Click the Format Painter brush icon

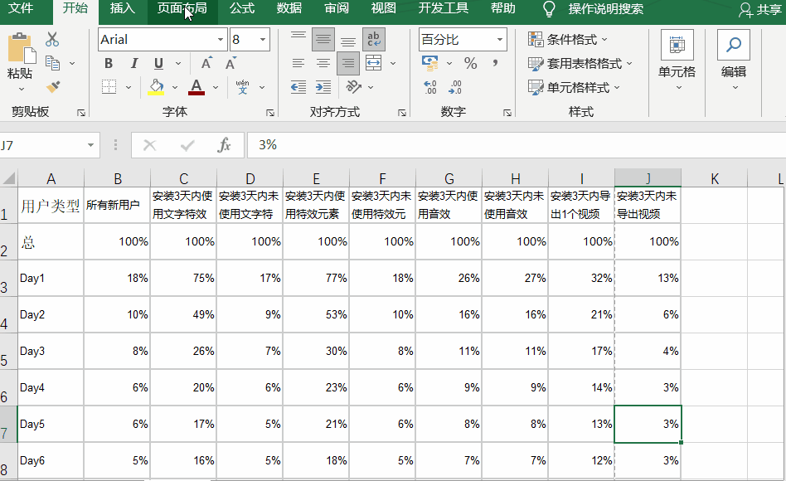pos(53,87)
